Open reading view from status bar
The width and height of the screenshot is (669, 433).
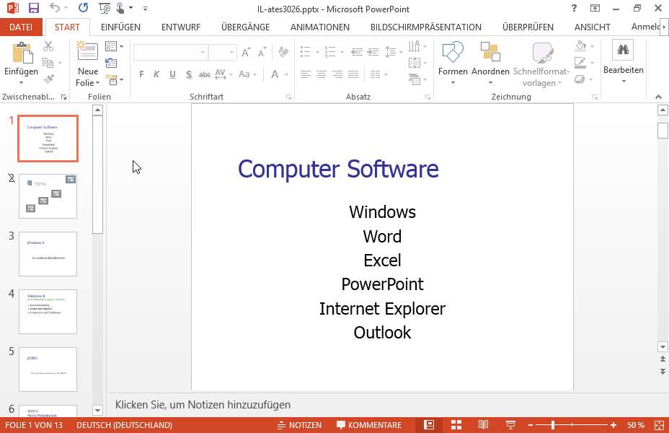(483, 425)
